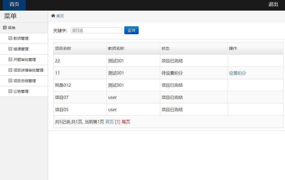Click 尾页 in the pagination bar
The width and height of the screenshot is (285, 180).
click(x=126, y=122)
